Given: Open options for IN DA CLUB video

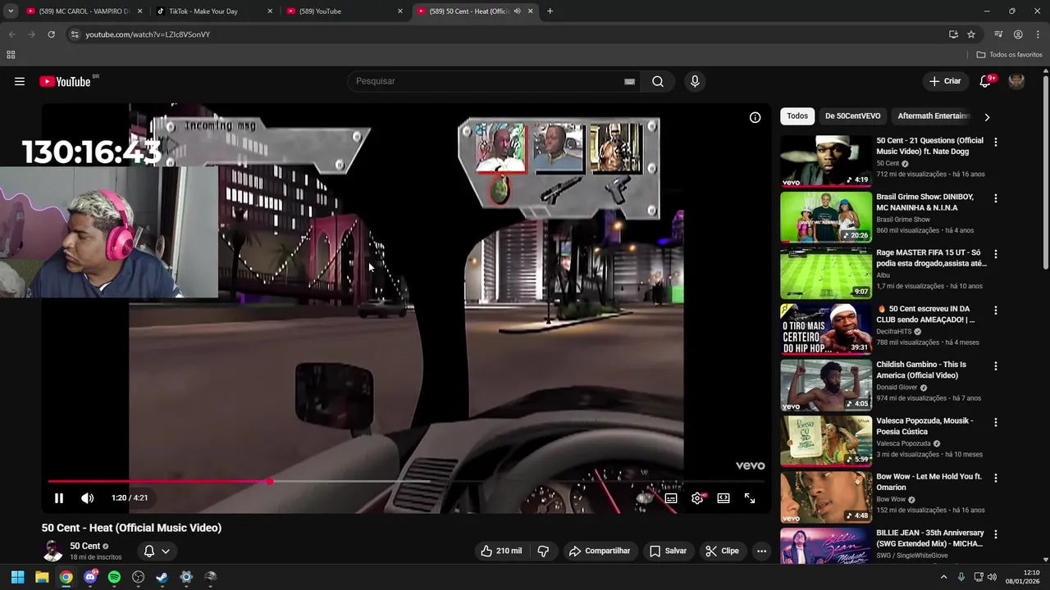Looking at the screenshot, I should click(x=996, y=311).
